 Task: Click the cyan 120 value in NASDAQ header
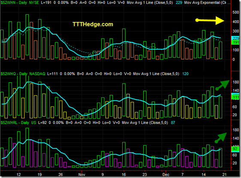pos(185,74)
